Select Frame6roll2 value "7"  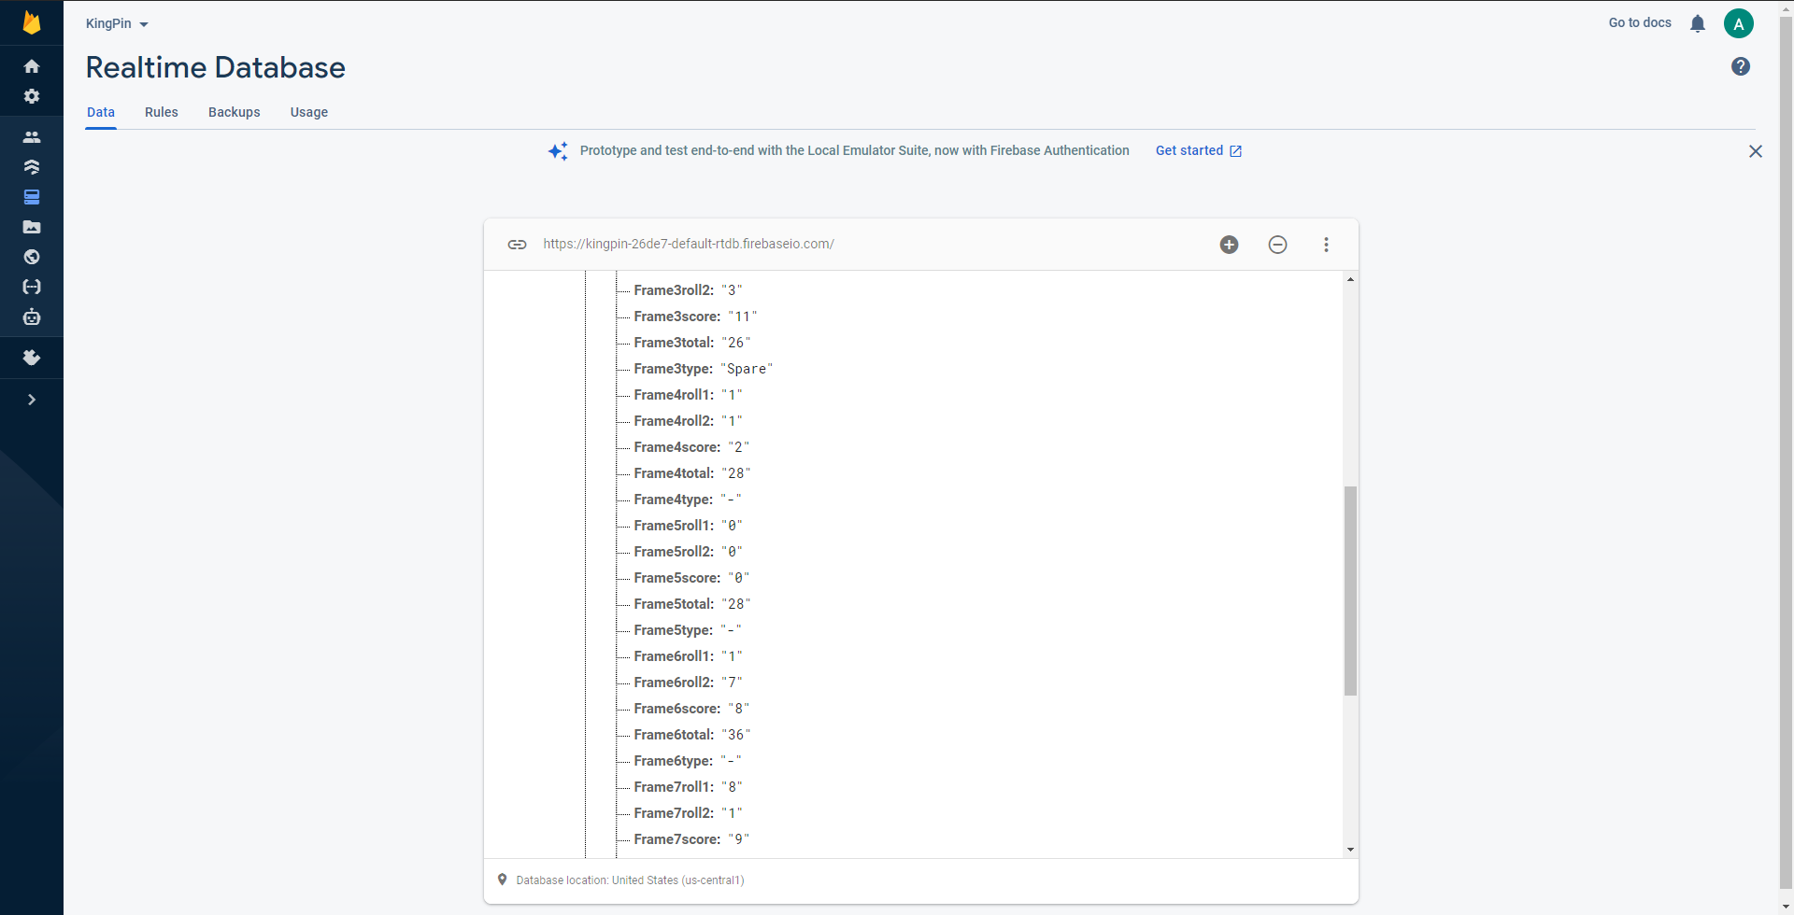732,683
